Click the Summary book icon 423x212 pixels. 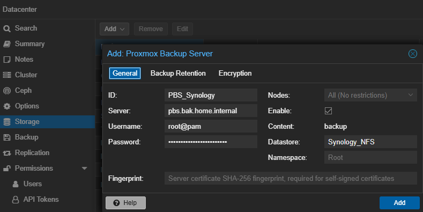point(7,44)
